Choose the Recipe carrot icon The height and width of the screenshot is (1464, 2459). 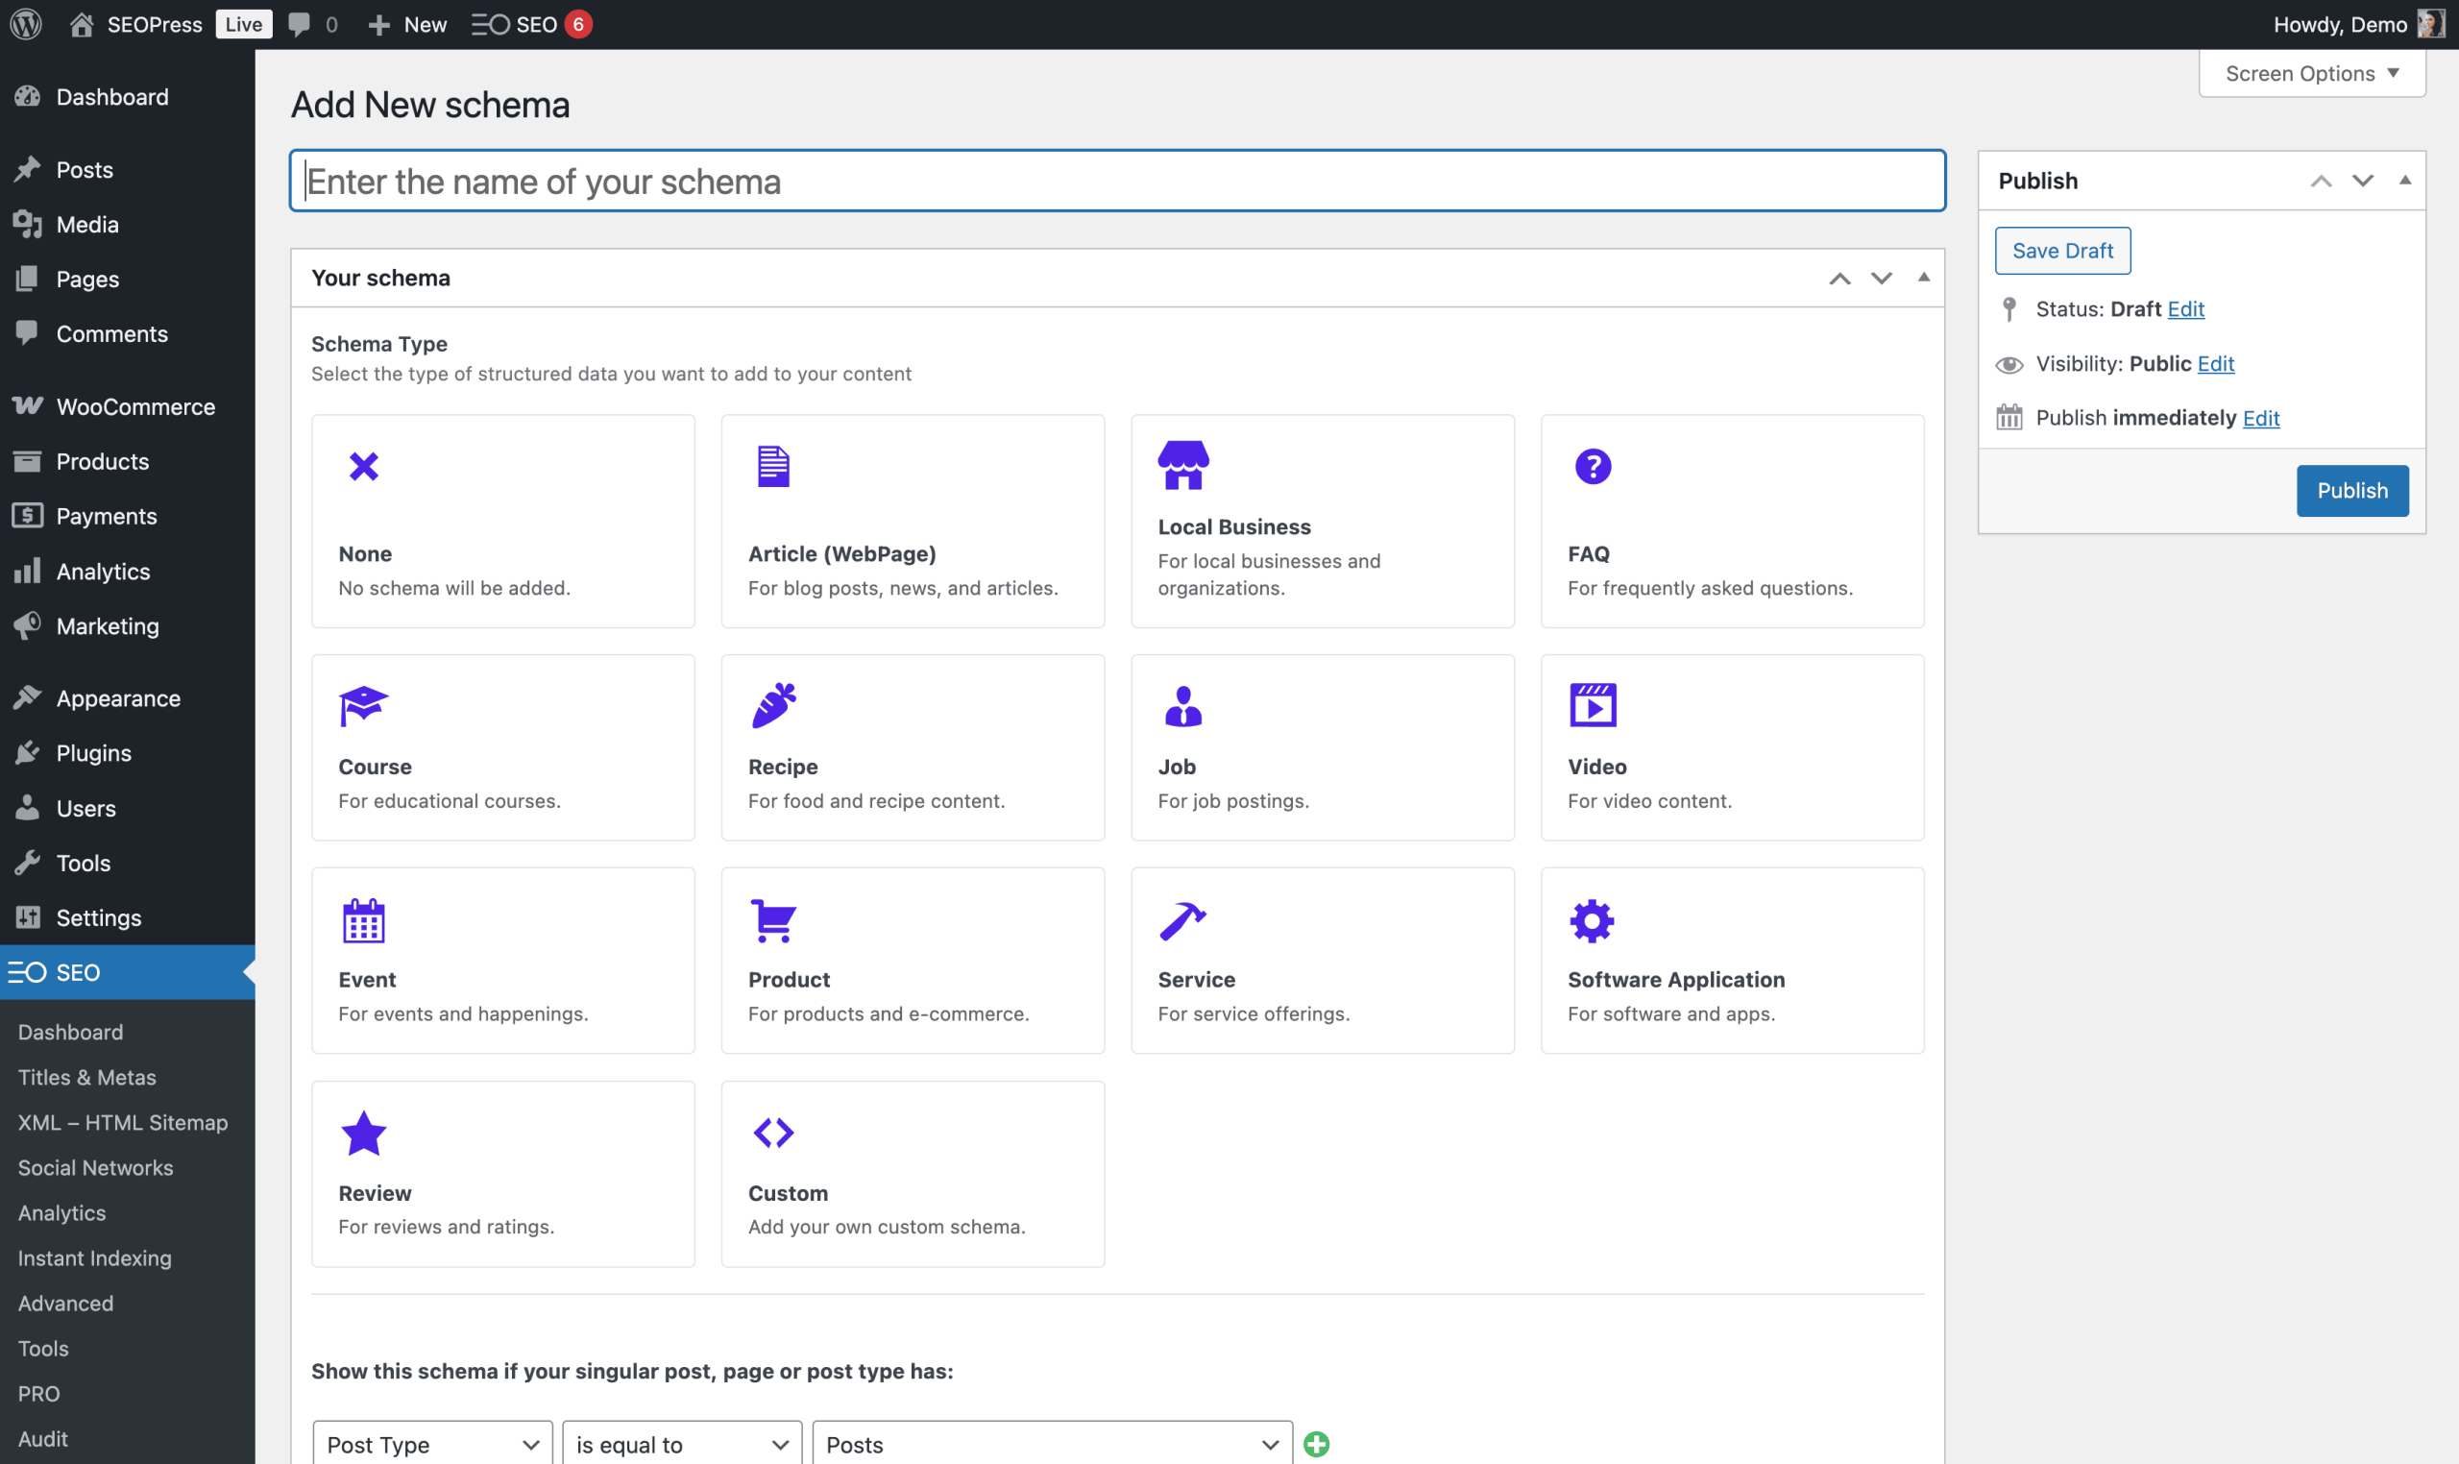tap(773, 705)
